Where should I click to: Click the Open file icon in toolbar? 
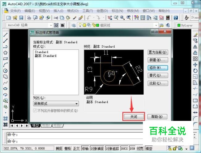(15, 18)
